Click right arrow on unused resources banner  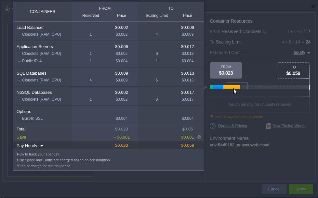coord(306,105)
